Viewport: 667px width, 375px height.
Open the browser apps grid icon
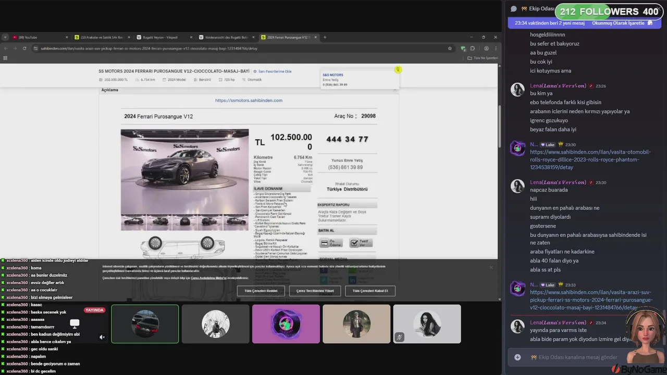pyautogui.click(x=5, y=58)
